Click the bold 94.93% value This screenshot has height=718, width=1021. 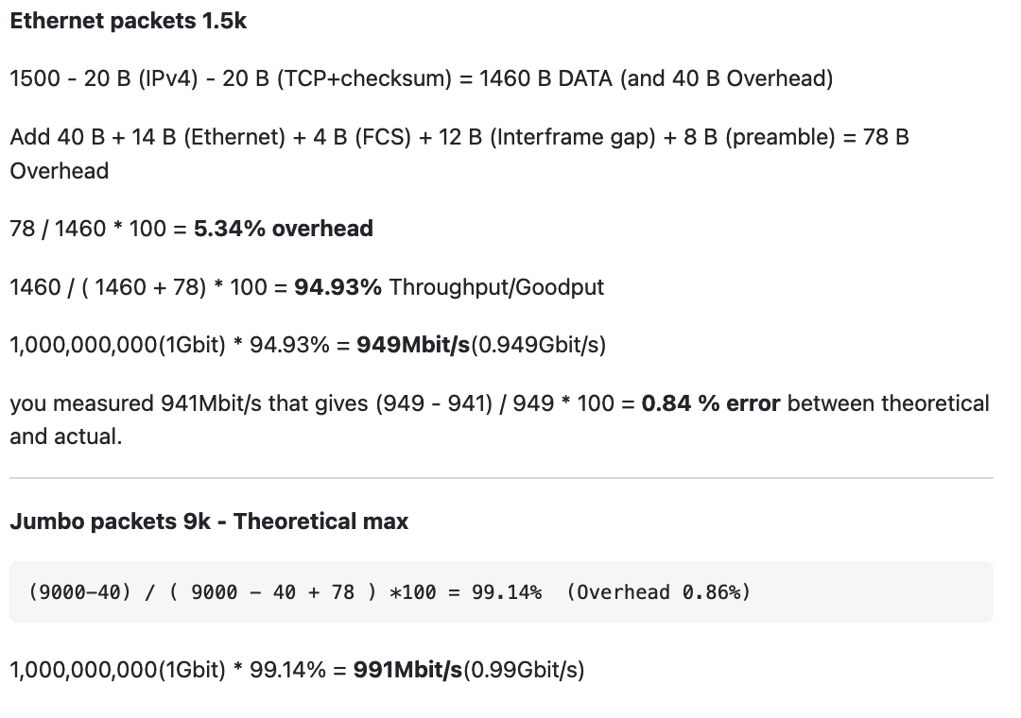point(337,287)
